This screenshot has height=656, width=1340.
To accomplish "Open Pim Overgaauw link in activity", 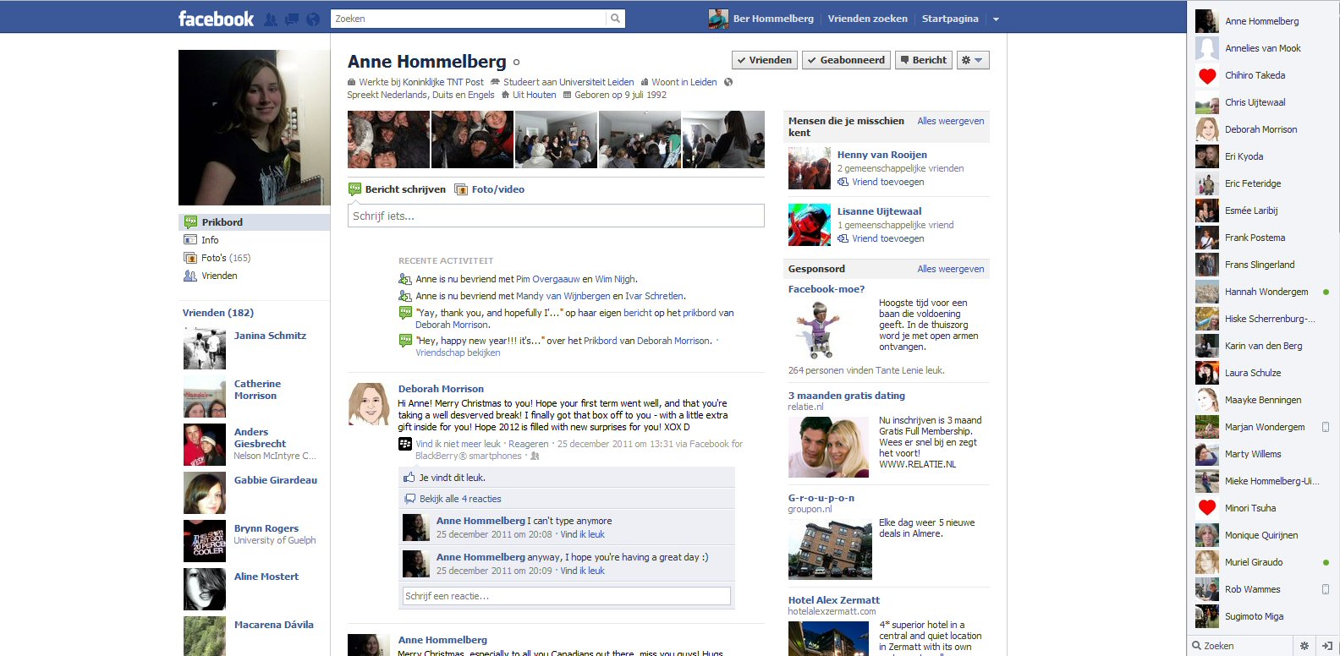I will click(x=548, y=279).
